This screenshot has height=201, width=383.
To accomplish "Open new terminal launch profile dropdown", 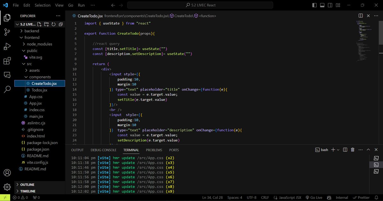I will (338, 150).
